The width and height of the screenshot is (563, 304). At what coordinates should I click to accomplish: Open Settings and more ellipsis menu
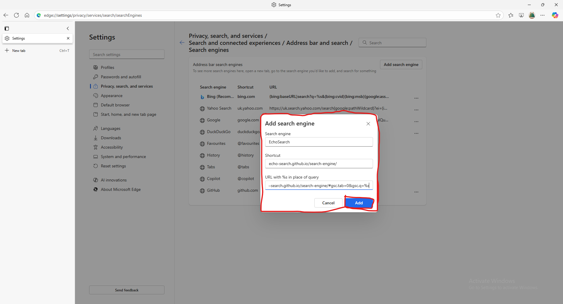tap(542, 15)
